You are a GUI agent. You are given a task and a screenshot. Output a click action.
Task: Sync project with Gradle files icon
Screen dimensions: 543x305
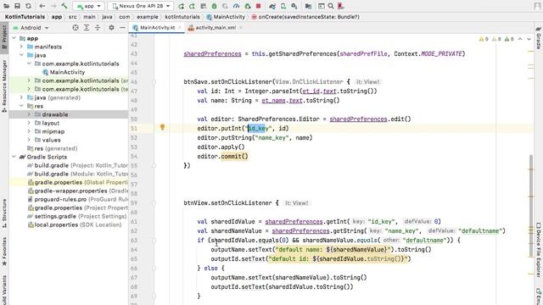(272, 6)
